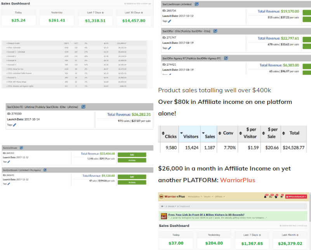
Task: Click sort arrow on the Visitors column
Action: click(181, 133)
